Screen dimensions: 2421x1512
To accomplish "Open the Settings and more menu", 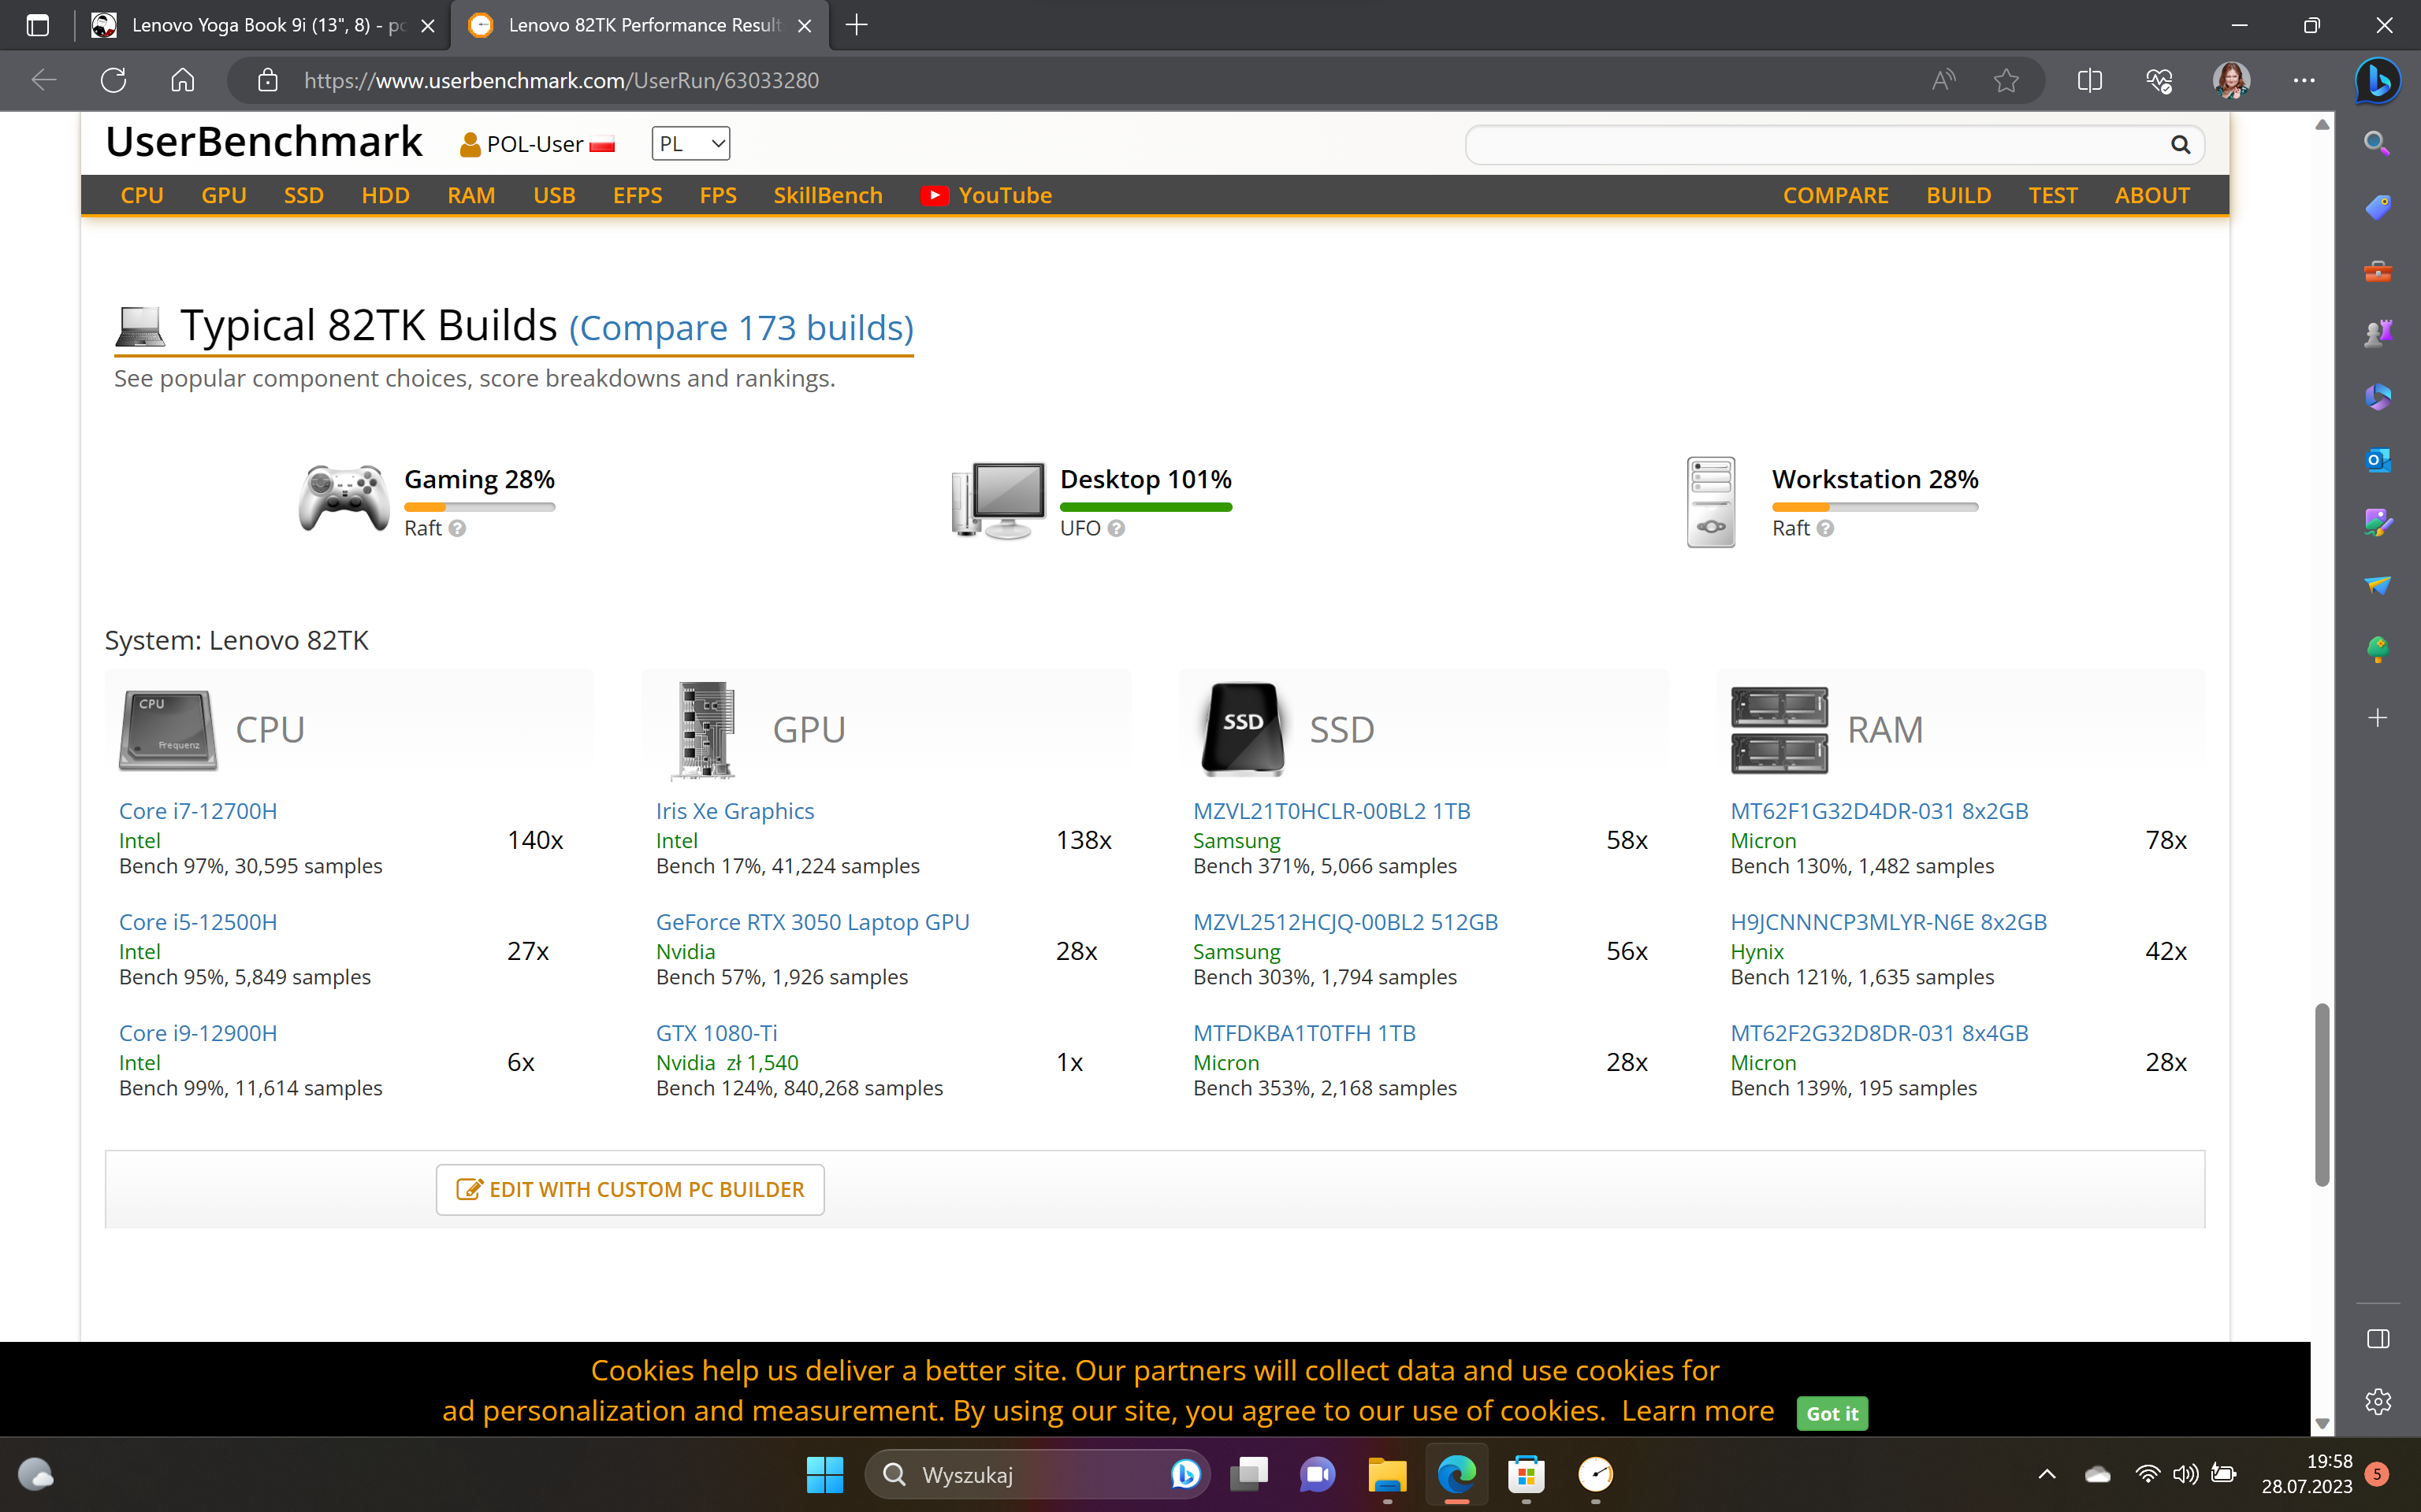I will [2304, 80].
